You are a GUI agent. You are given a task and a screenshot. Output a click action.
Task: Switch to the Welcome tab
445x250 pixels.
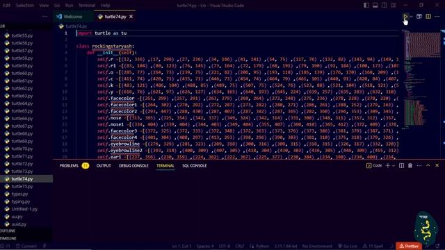click(x=73, y=17)
